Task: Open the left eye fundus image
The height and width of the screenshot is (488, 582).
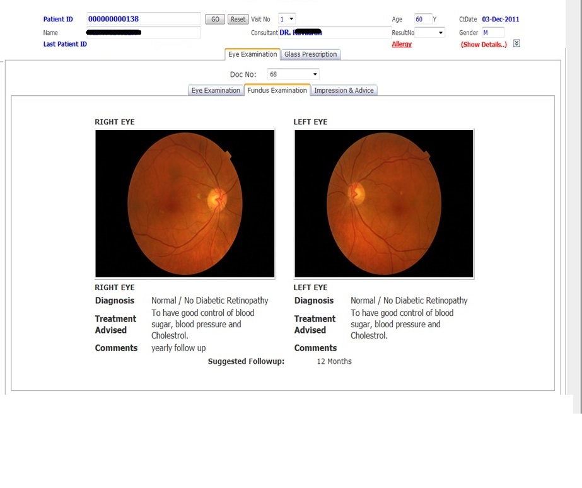Action: (384, 204)
